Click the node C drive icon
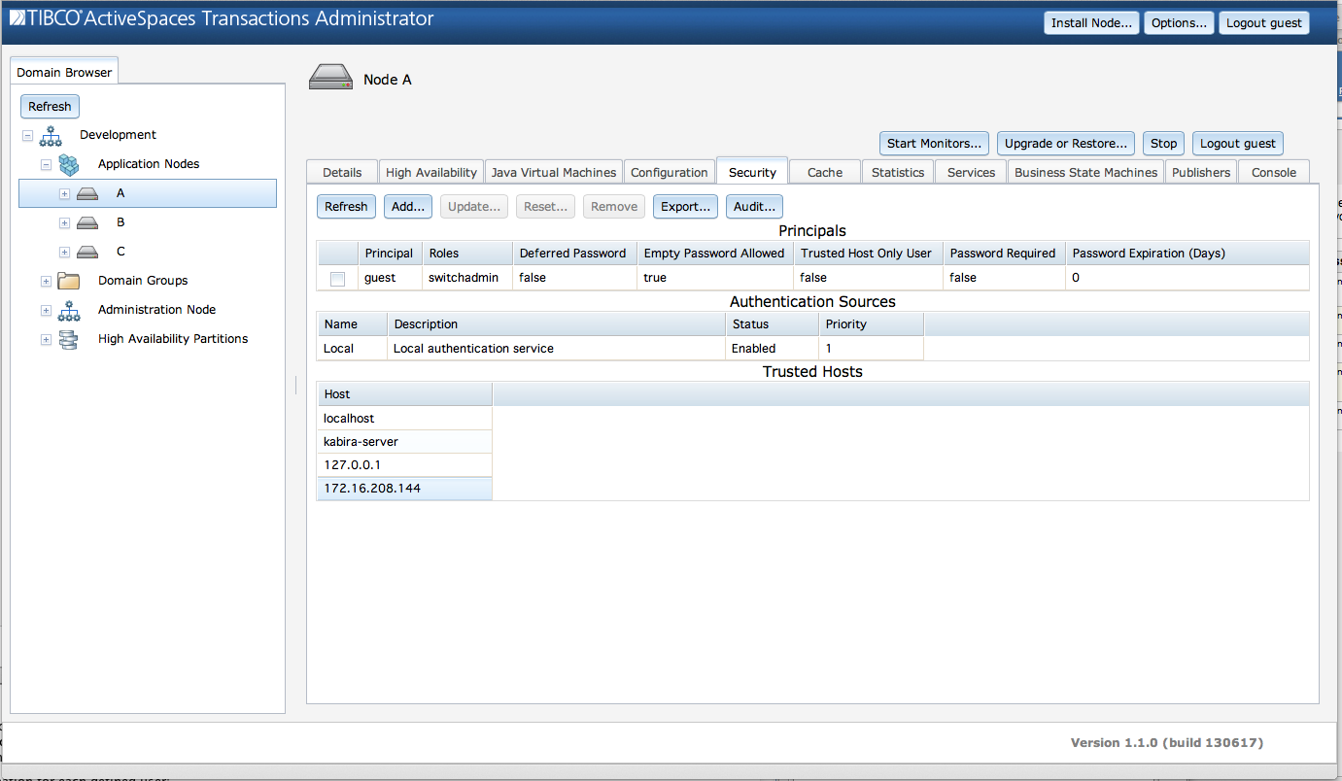The height and width of the screenshot is (781, 1342). 87,252
